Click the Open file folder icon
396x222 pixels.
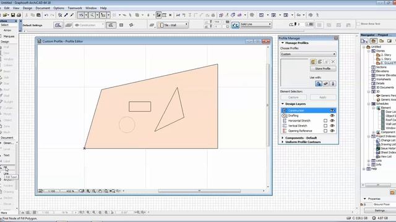(x=6, y=15)
